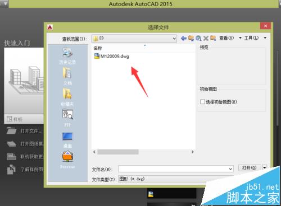Click the horizontal scrollbar thumb in file list
The width and height of the screenshot is (281, 206).
click(118, 152)
